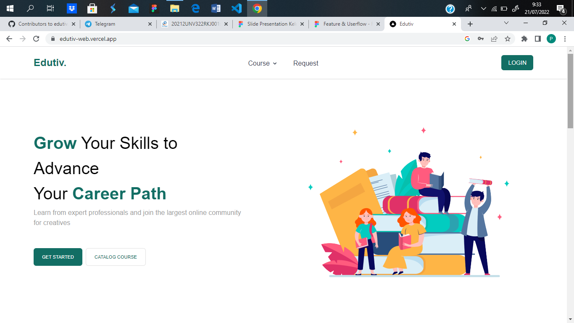Viewport: 574px width, 323px height.
Task: Open Task View on taskbar
Action: [x=50, y=8]
